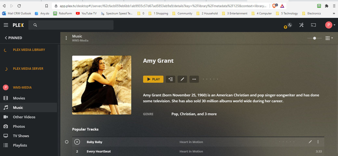Open more actions ellipsis for Amy Grant
This screenshot has width=338, height=156.
click(x=194, y=79)
